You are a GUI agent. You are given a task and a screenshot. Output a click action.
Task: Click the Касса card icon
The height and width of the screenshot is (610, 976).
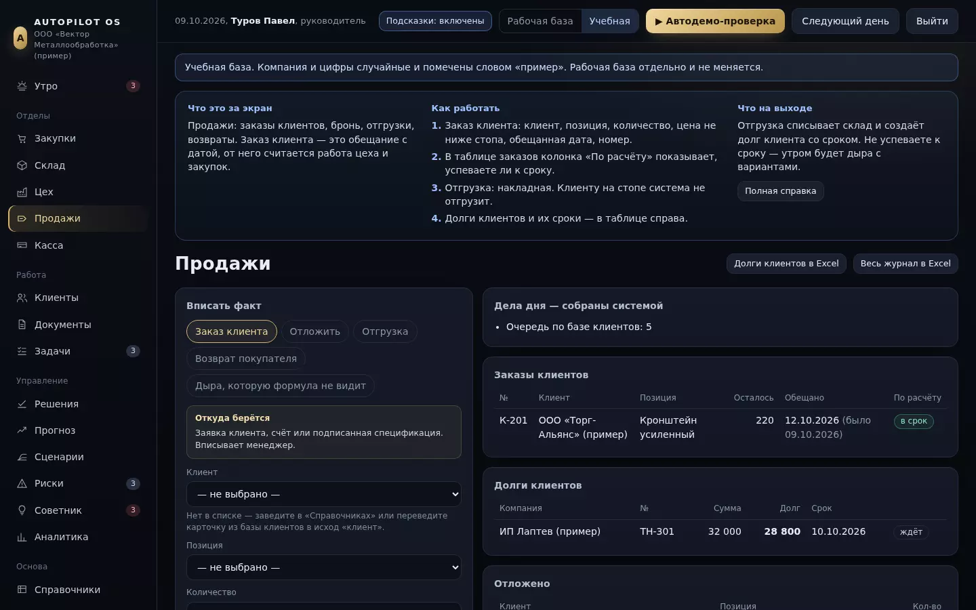click(x=22, y=245)
